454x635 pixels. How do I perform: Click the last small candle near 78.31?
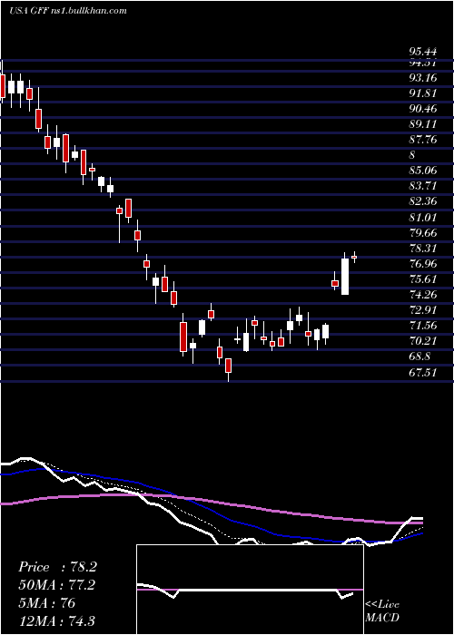pos(354,257)
